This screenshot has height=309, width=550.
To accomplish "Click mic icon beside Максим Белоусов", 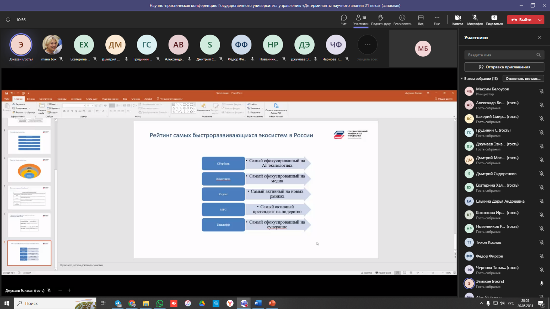I will point(541,91).
